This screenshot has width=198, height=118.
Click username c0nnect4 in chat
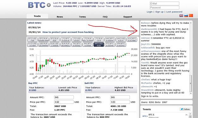point(147,86)
